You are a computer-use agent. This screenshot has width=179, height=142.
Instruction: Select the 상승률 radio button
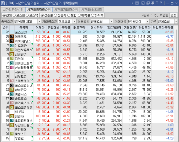click(x=42, y=15)
